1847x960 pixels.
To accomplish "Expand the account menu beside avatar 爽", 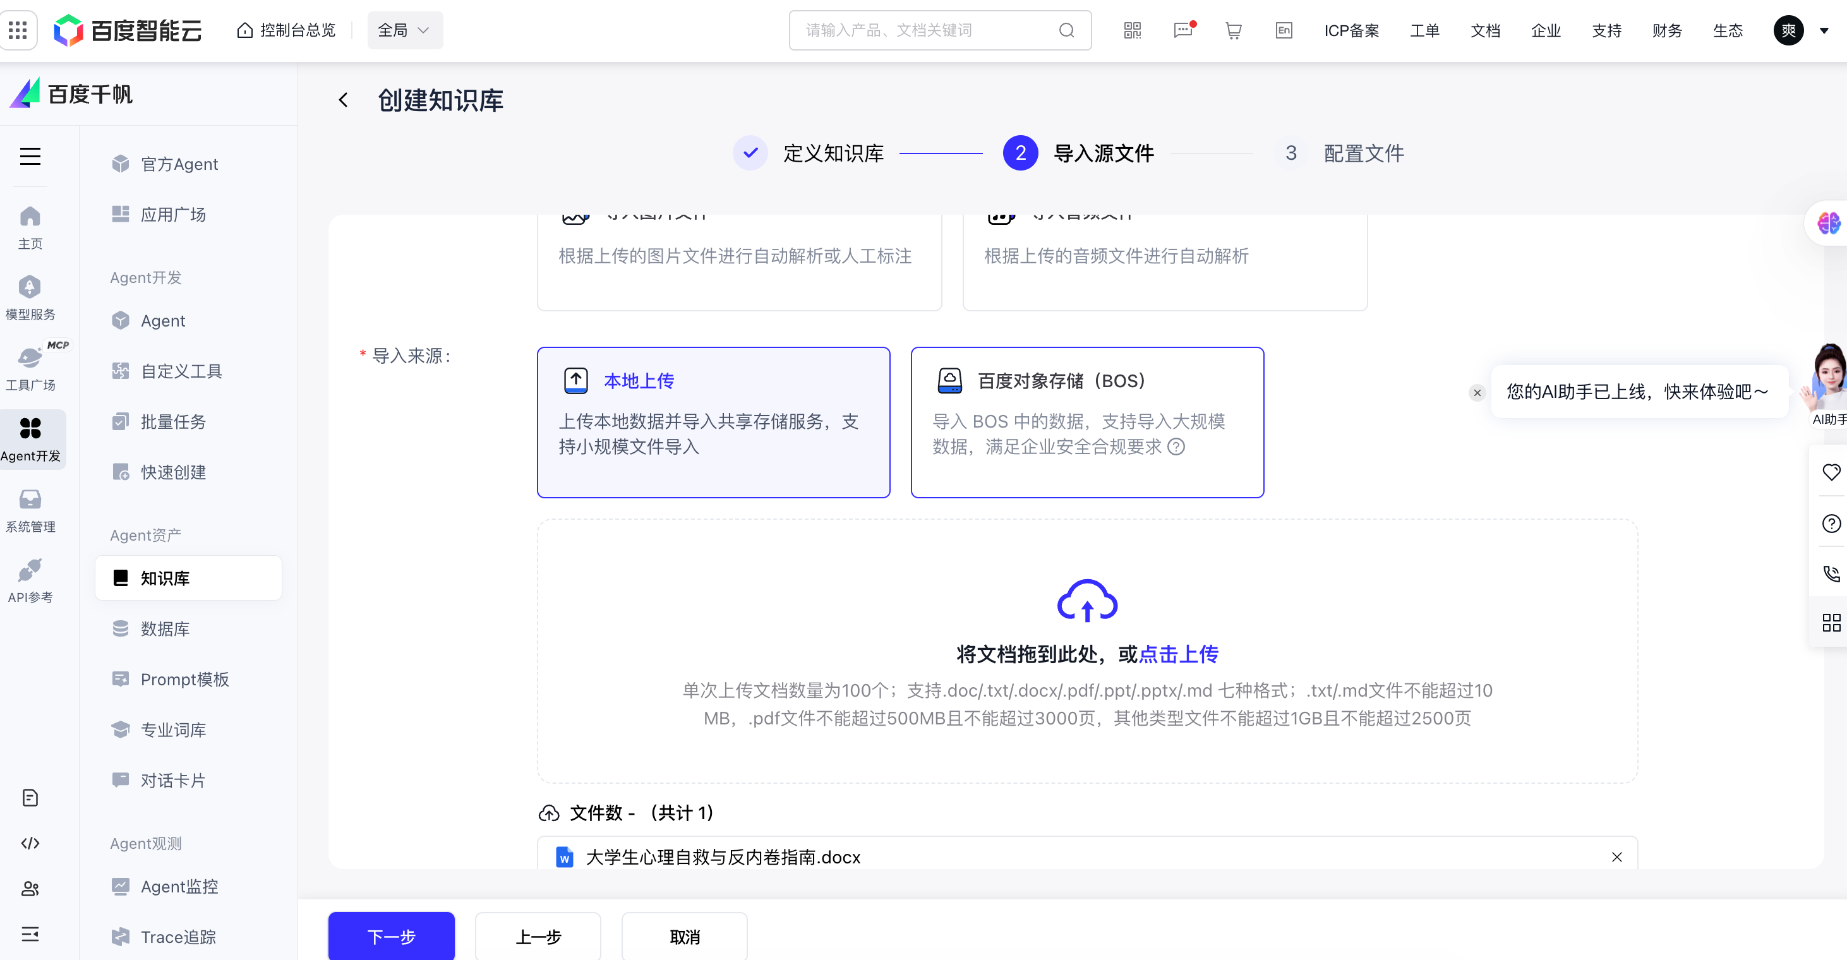I will tap(1824, 30).
